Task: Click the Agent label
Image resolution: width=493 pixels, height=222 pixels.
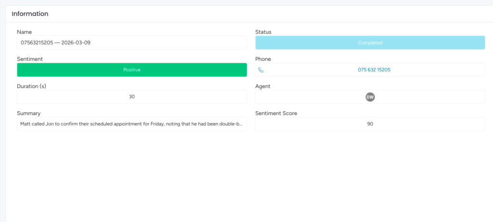Action: (x=263, y=86)
